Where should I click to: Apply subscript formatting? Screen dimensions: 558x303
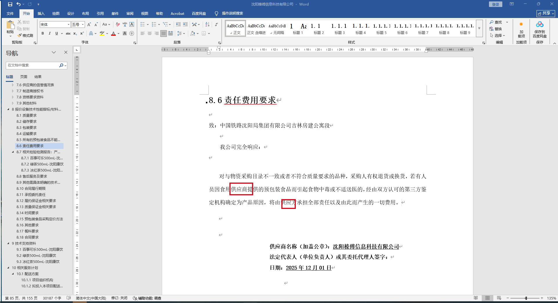pos(75,34)
